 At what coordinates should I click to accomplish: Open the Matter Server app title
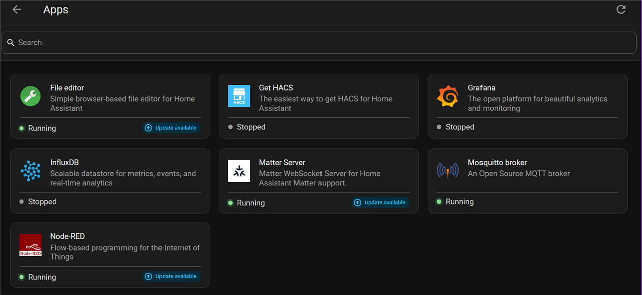click(x=282, y=162)
